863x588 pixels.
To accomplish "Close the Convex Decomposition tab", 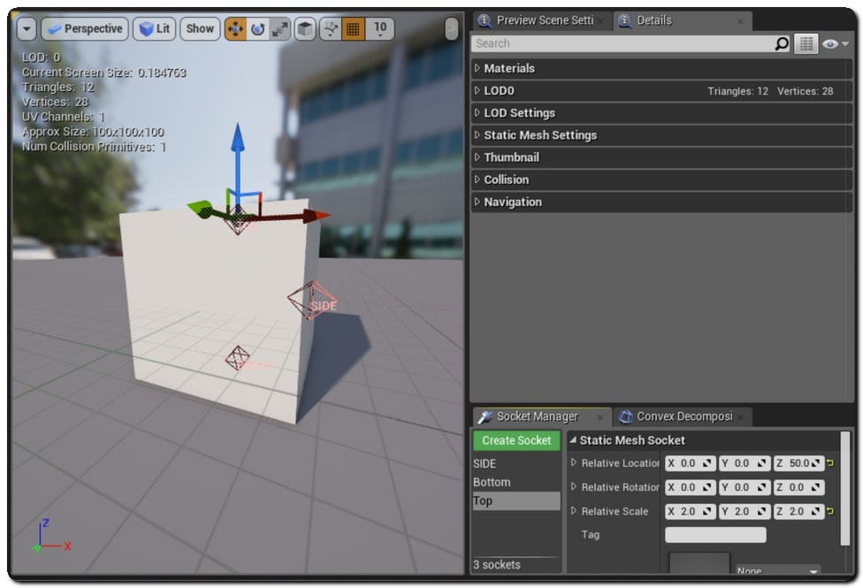I will pyautogui.click(x=741, y=418).
